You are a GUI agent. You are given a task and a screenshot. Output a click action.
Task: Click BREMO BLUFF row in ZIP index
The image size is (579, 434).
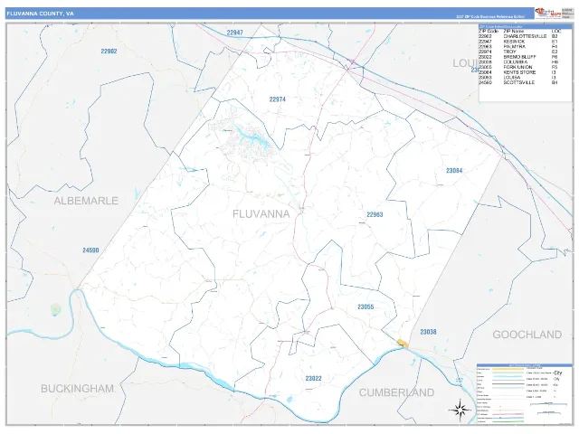pos(518,57)
